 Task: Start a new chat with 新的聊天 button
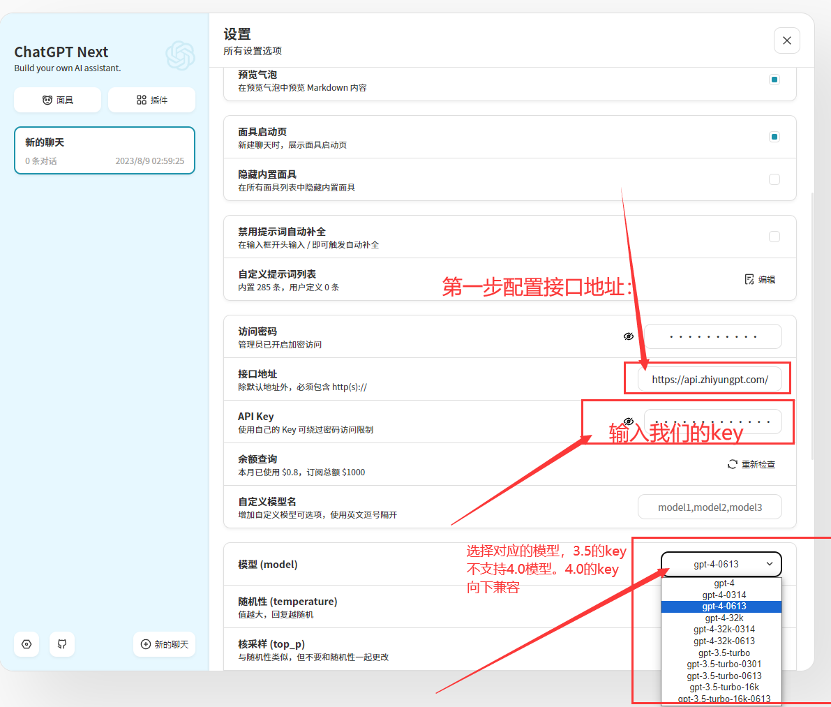tap(164, 644)
